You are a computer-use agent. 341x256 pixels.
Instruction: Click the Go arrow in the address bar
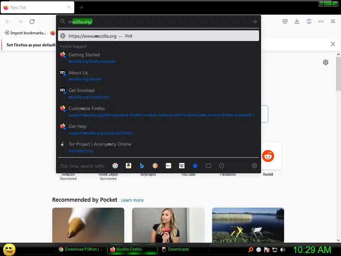pyautogui.click(x=254, y=22)
